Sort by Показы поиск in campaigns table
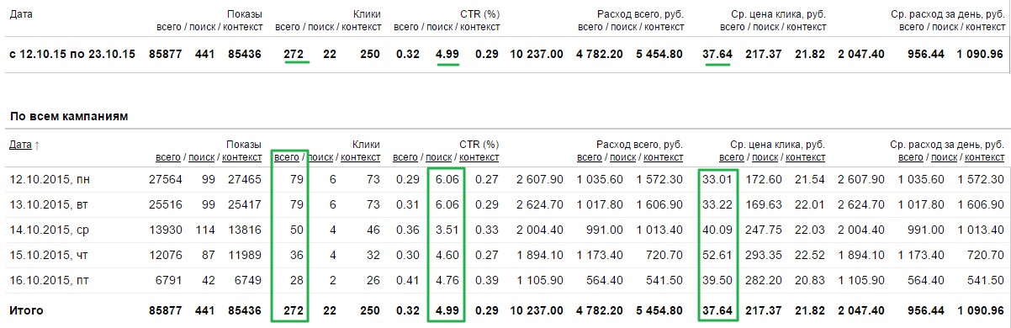This screenshot has height=328, width=1011. point(201,157)
